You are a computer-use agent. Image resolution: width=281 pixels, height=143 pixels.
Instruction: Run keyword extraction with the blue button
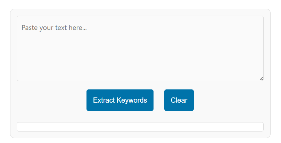pos(120,100)
